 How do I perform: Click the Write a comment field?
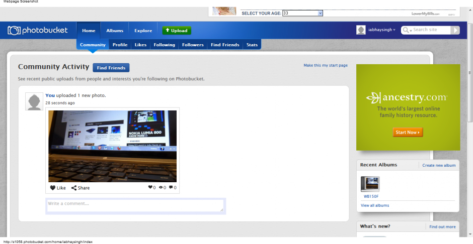point(135,205)
